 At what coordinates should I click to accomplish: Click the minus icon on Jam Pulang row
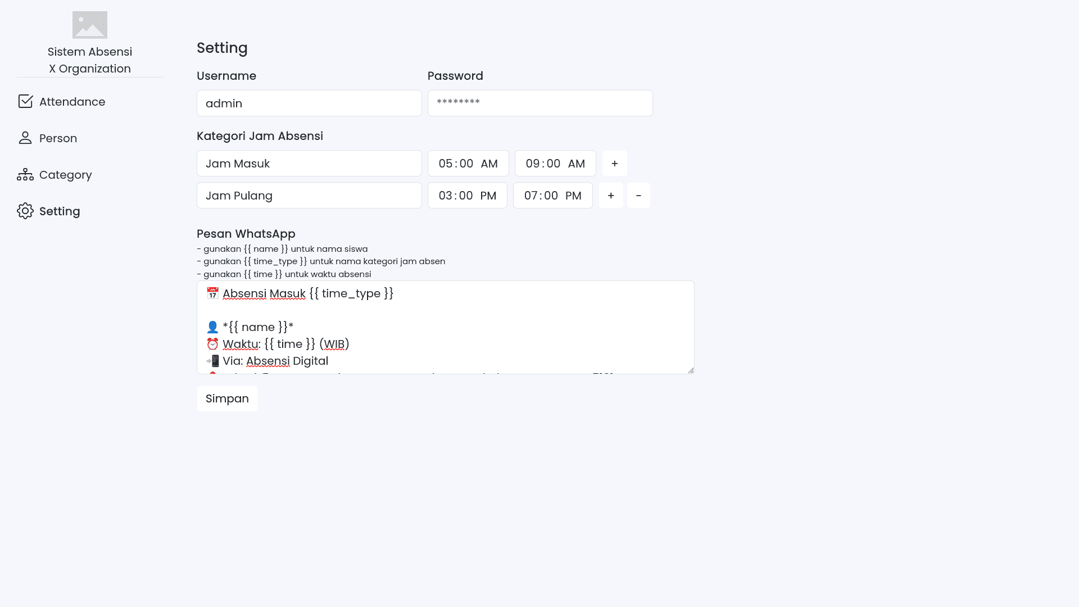pos(638,195)
